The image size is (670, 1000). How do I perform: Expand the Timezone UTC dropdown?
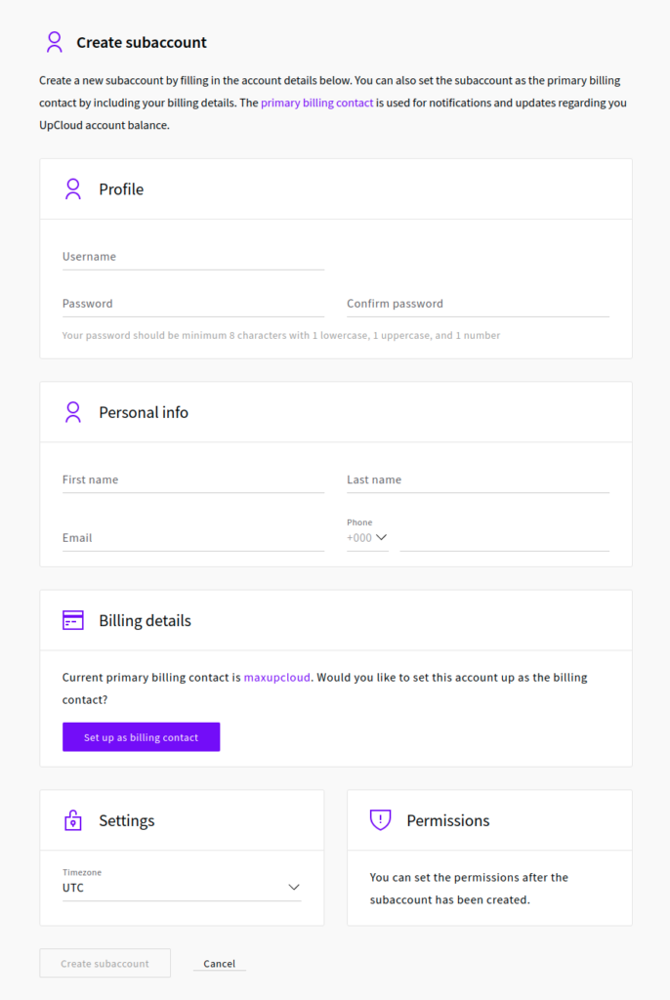click(181, 888)
